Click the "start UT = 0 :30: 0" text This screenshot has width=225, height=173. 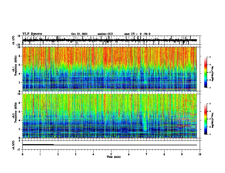(x=137, y=34)
